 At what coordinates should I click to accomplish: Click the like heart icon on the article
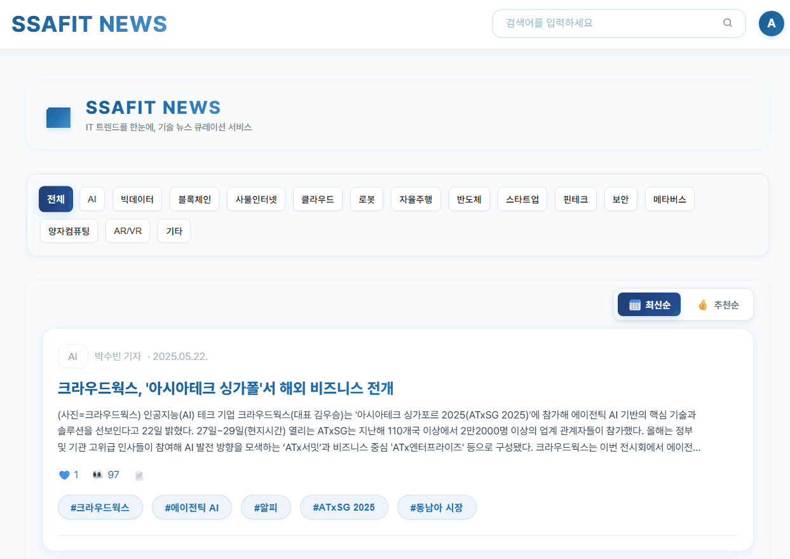(64, 474)
